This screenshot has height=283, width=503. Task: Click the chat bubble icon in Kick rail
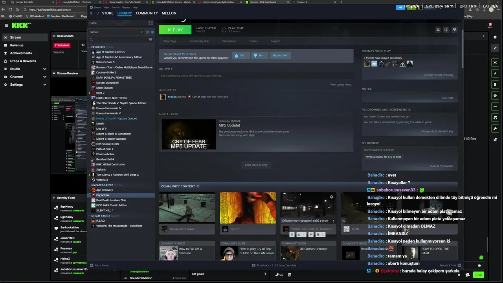(495, 96)
